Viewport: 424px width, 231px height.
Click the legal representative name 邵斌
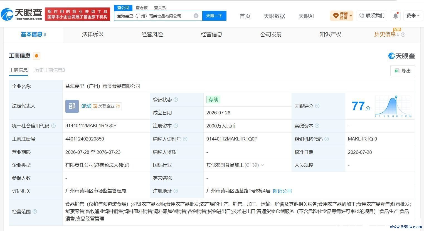point(86,106)
